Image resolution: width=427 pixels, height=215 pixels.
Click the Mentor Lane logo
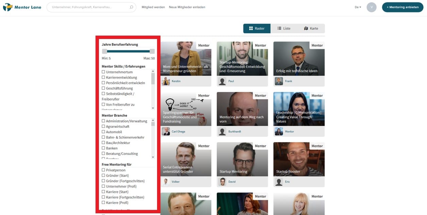click(x=22, y=7)
